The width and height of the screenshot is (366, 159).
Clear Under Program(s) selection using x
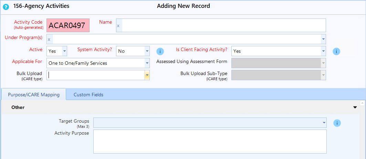point(49,39)
